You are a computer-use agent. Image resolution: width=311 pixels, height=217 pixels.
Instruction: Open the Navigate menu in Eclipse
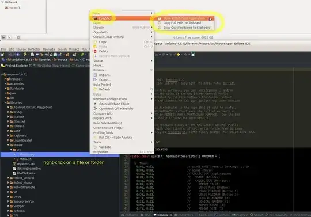49,50
